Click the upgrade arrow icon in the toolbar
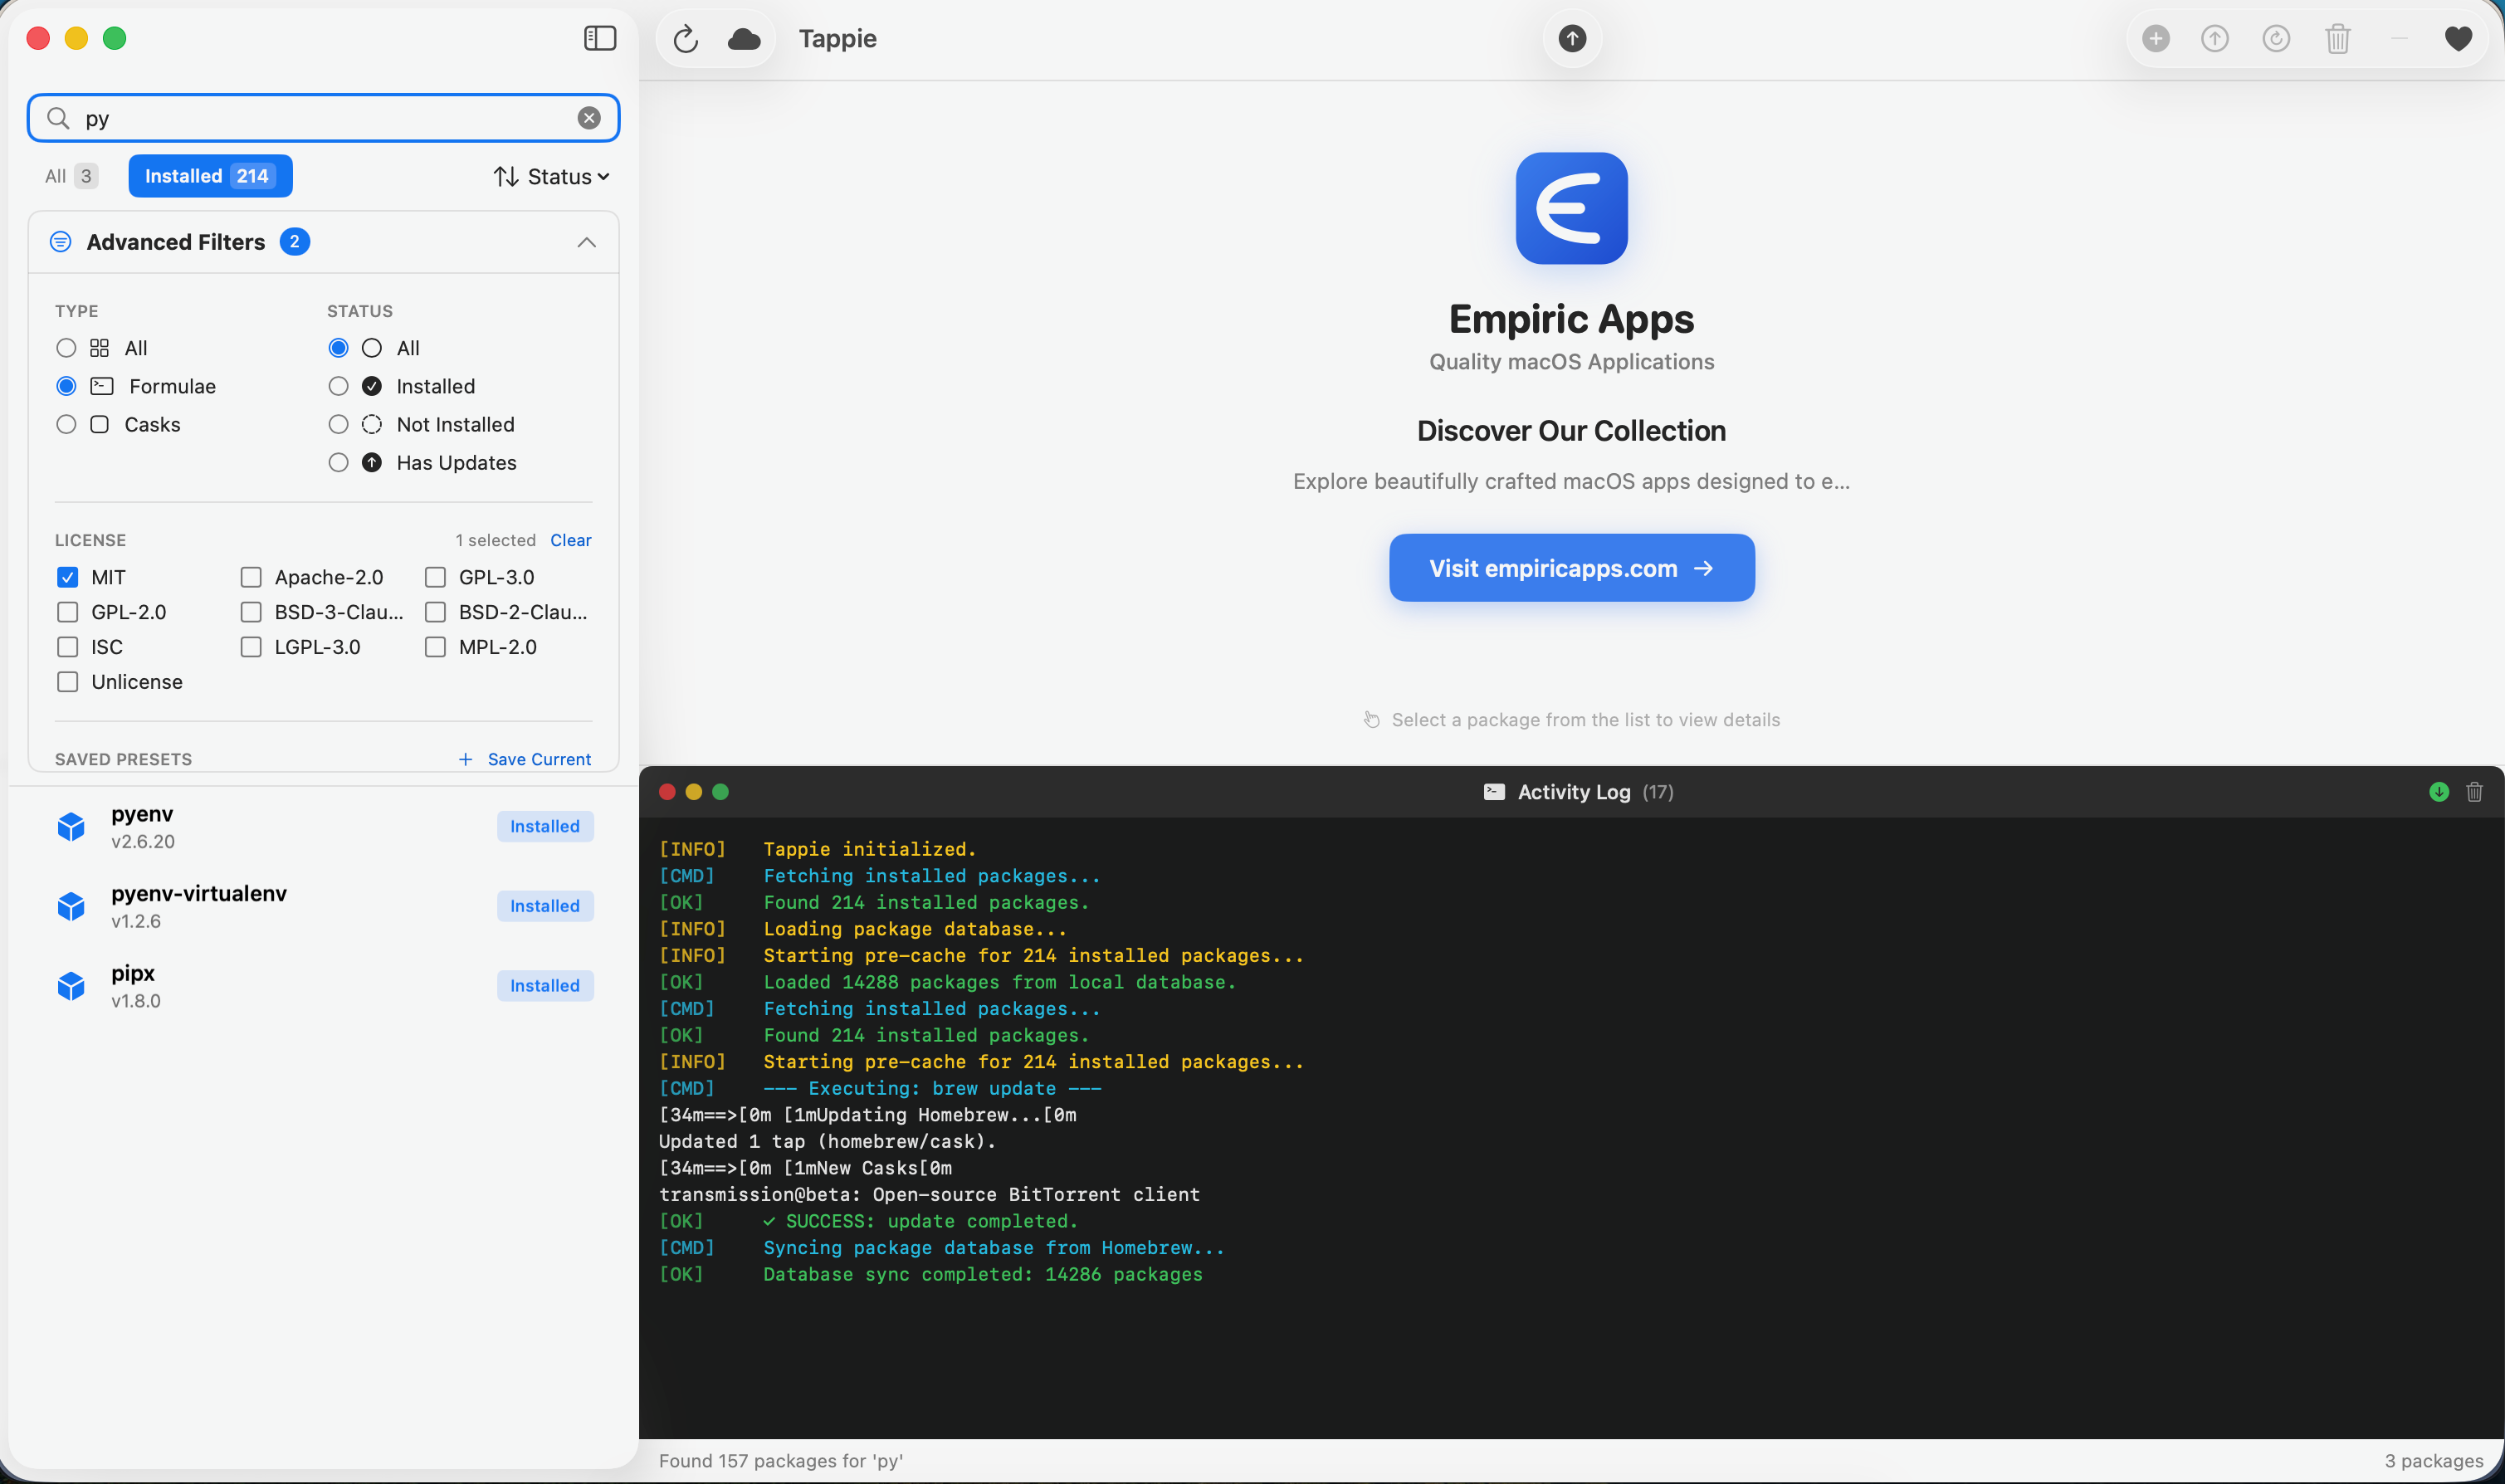Image resolution: width=2505 pixels, height=1484 pixels. (2215, 38)
